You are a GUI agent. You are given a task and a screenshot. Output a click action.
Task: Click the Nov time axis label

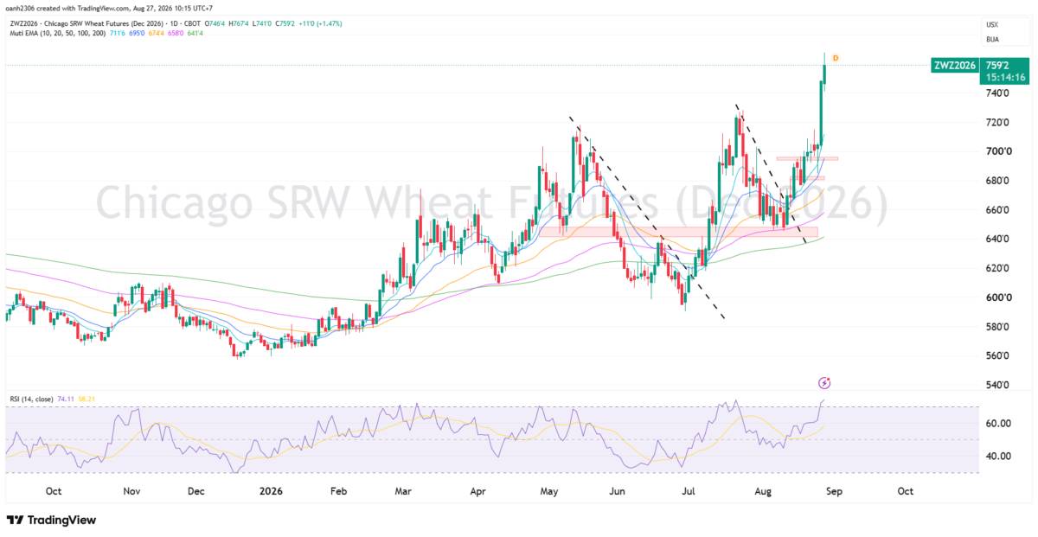pyautogui.click(x=131, y=491)
